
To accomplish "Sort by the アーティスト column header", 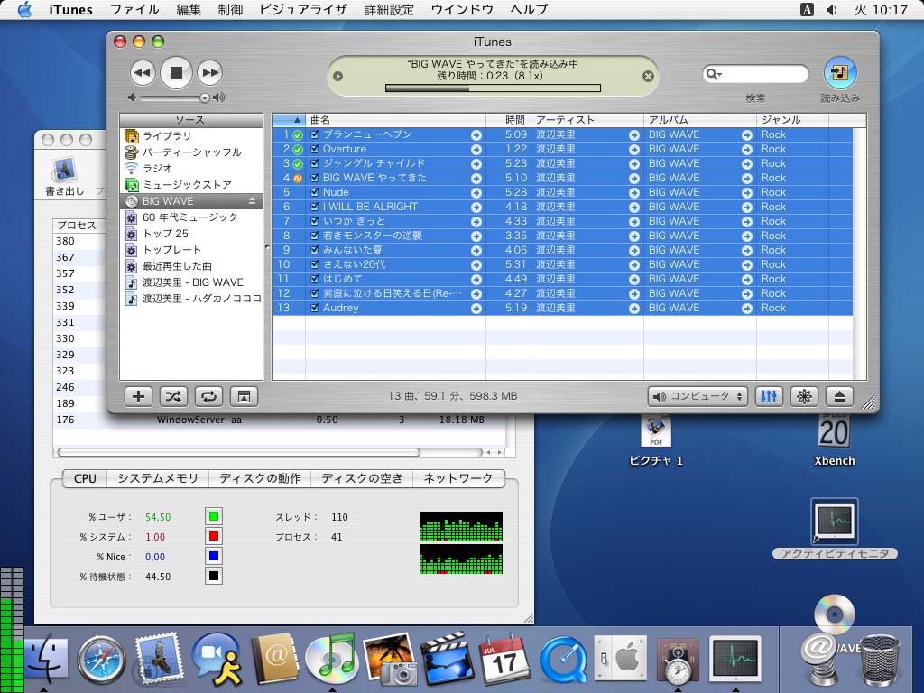I will tap(587, 120).
